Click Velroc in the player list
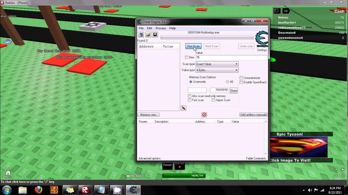This screenshot has width=348, height=195. 283,18
